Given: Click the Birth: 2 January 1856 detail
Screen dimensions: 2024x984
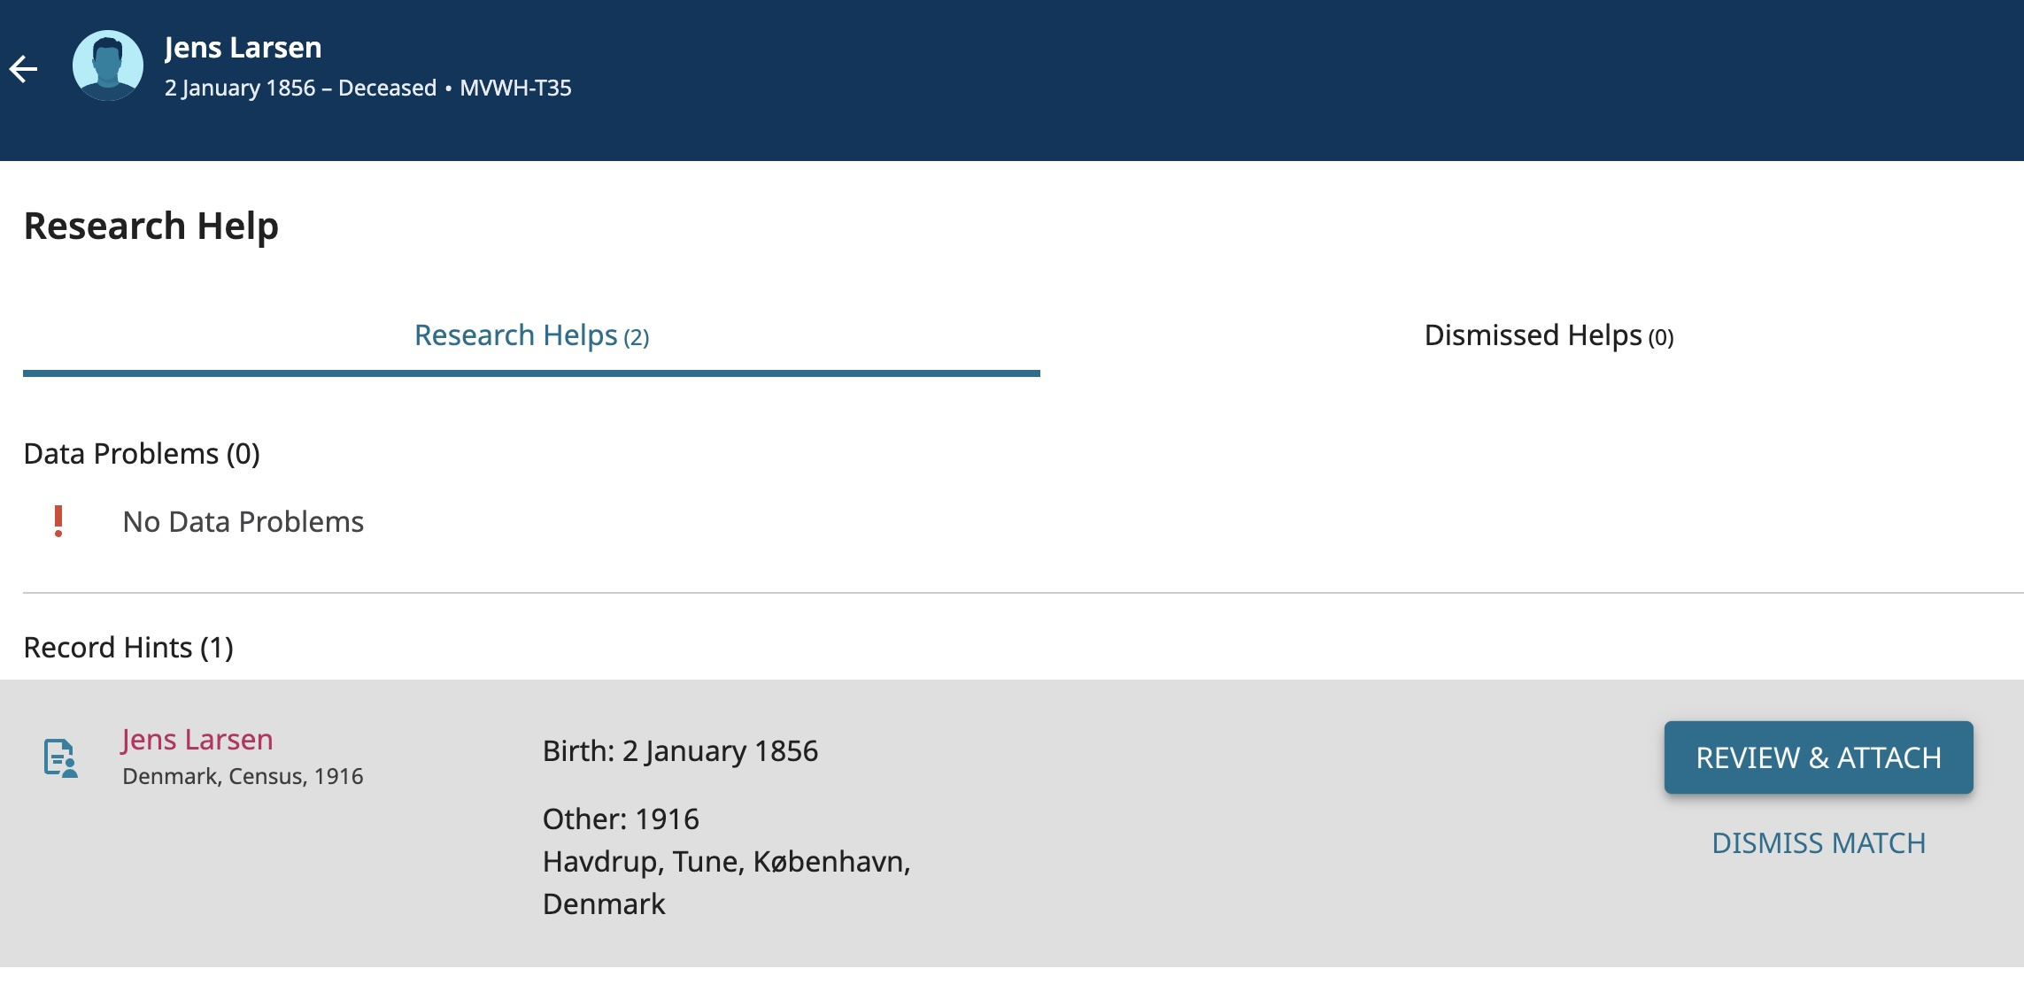Looking at the screenshot, I should click(x=680, y=751).
